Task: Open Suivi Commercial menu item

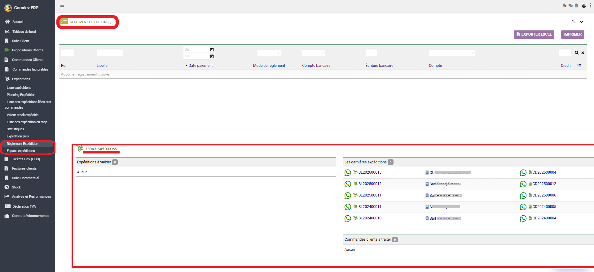Action: point(25,178)
